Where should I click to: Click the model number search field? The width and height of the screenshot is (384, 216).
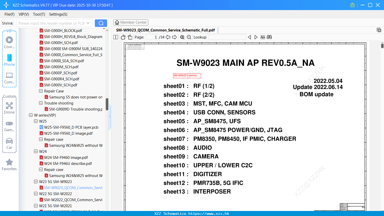click(x=51, y=23)
